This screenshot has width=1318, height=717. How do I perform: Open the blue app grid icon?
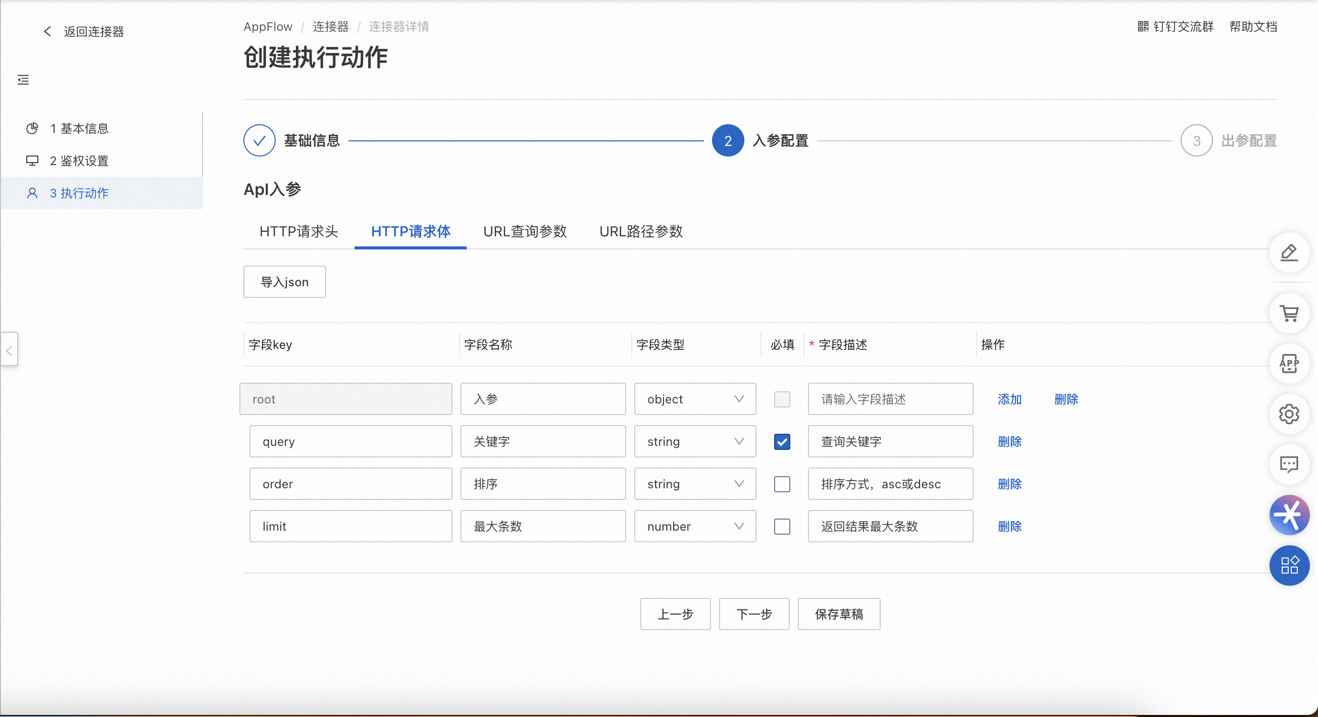pos(1289,565)
